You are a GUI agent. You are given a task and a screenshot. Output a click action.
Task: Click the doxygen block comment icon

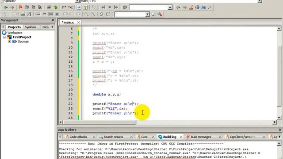(x=64, y=8)
